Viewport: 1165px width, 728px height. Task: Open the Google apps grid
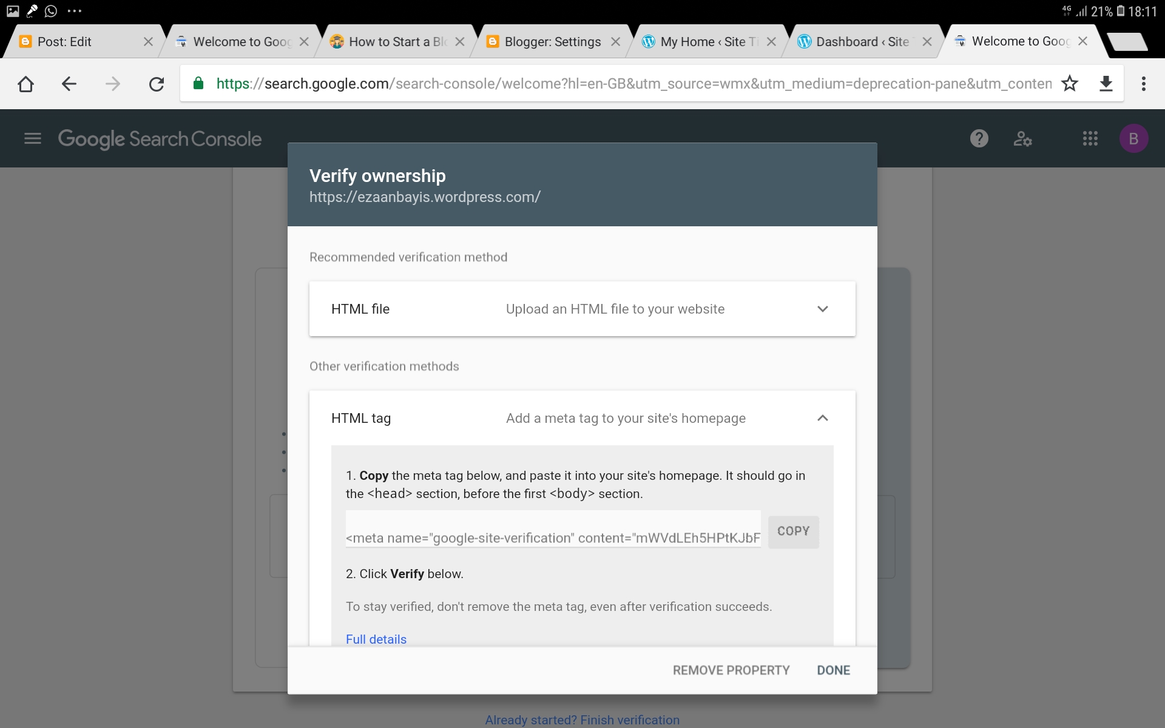[1089, 138]
